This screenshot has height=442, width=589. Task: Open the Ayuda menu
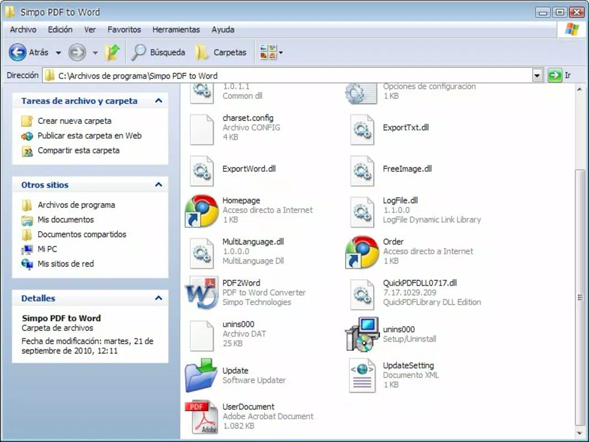coord(223,29)
